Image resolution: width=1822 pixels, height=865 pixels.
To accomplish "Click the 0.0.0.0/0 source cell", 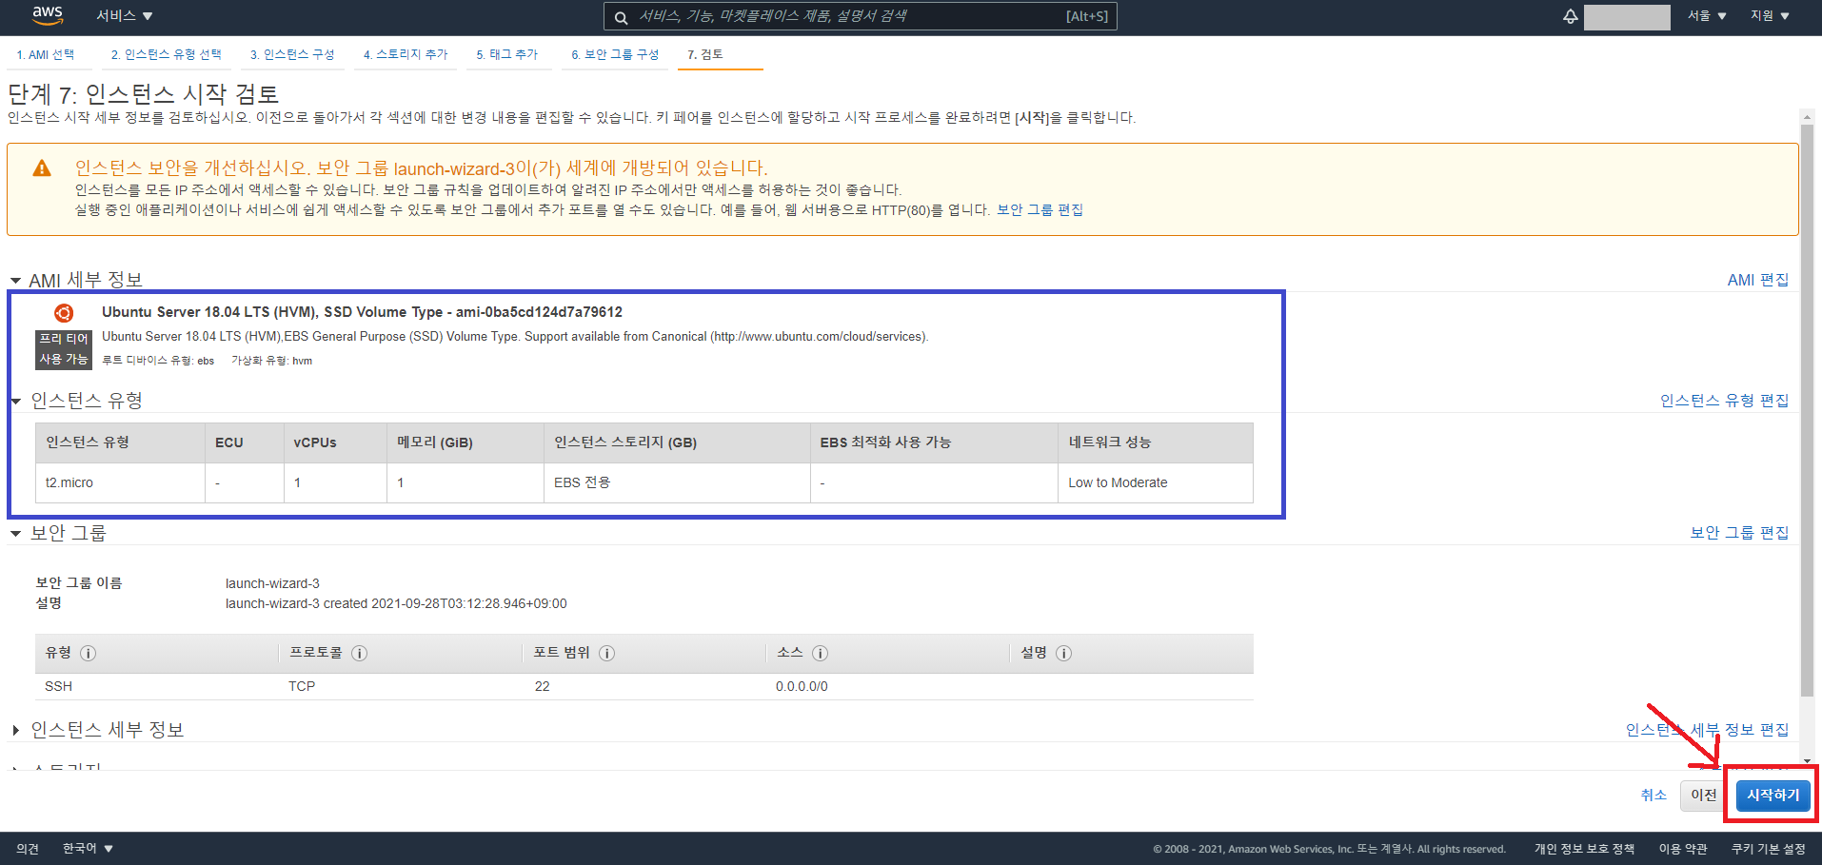I will [802, 686].
